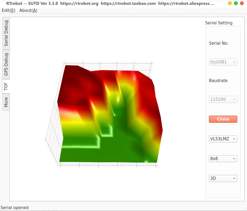Click the red window close button

point(242,3)
